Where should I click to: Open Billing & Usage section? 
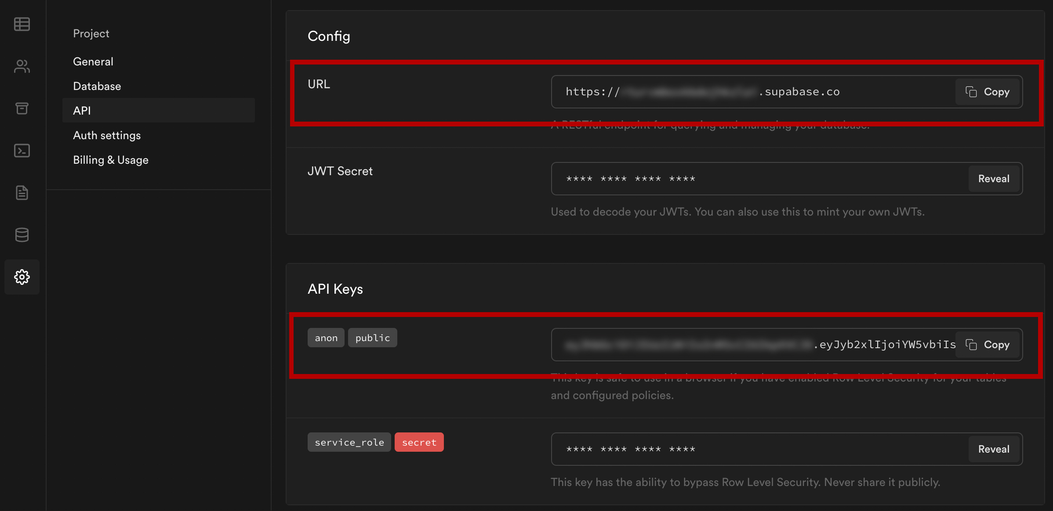pyautogui.click(x=111, y=160)
